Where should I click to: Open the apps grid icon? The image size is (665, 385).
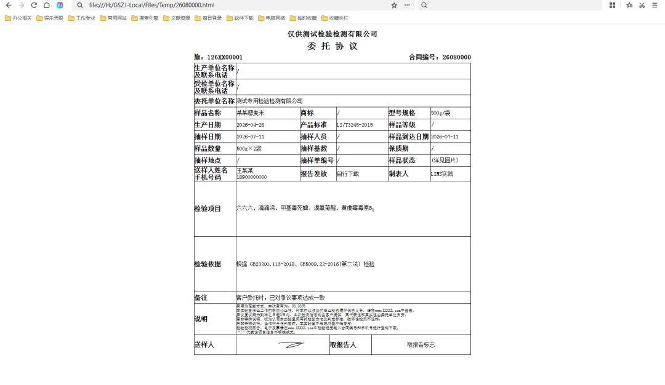[612, 5]
